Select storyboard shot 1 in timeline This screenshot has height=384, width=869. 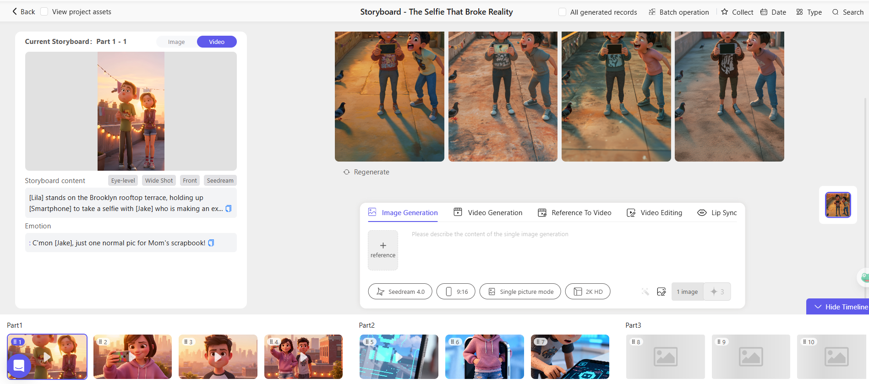click(47, 357)
